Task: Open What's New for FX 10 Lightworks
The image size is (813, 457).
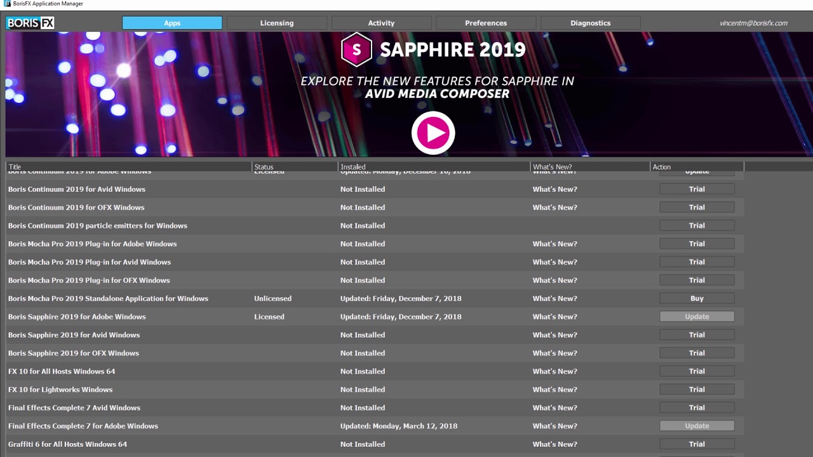Action: coord(554,390)
